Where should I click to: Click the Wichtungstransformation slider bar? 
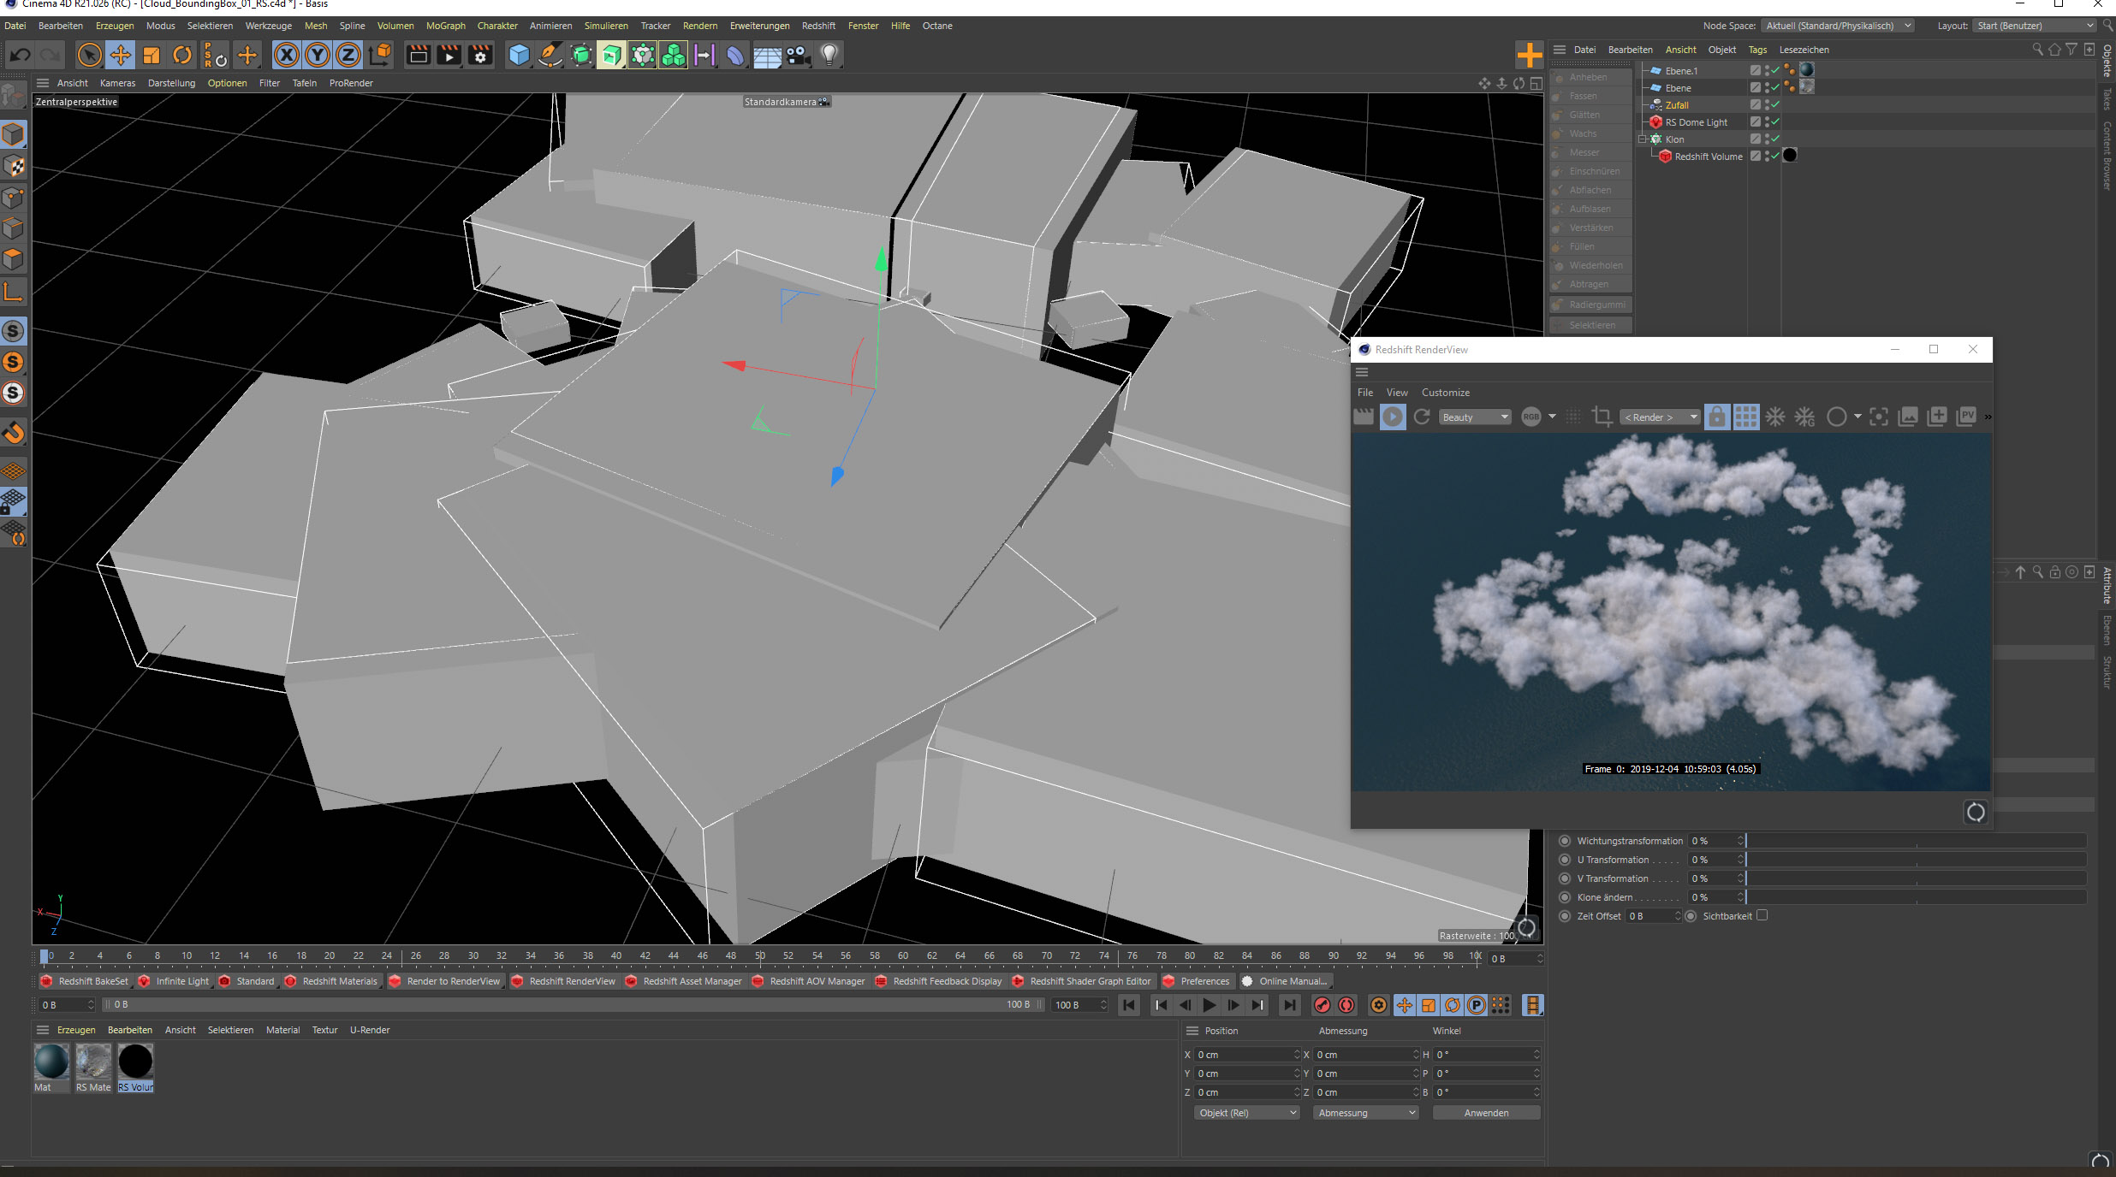1916,841
